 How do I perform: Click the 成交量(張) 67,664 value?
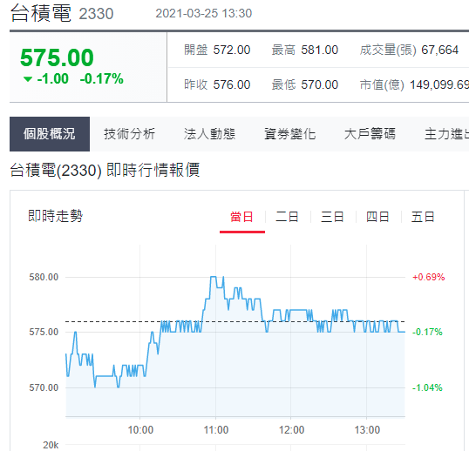pos(439,50)
